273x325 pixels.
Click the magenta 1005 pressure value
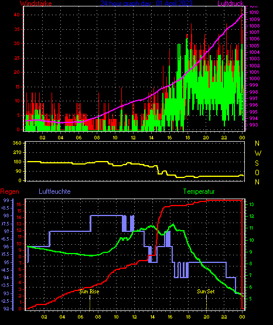[254, 46]
